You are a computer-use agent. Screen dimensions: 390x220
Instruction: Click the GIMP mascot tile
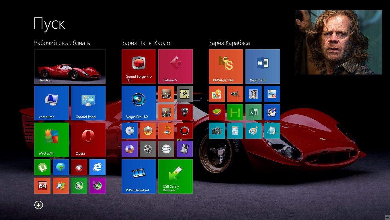click(x=235, y=94)
